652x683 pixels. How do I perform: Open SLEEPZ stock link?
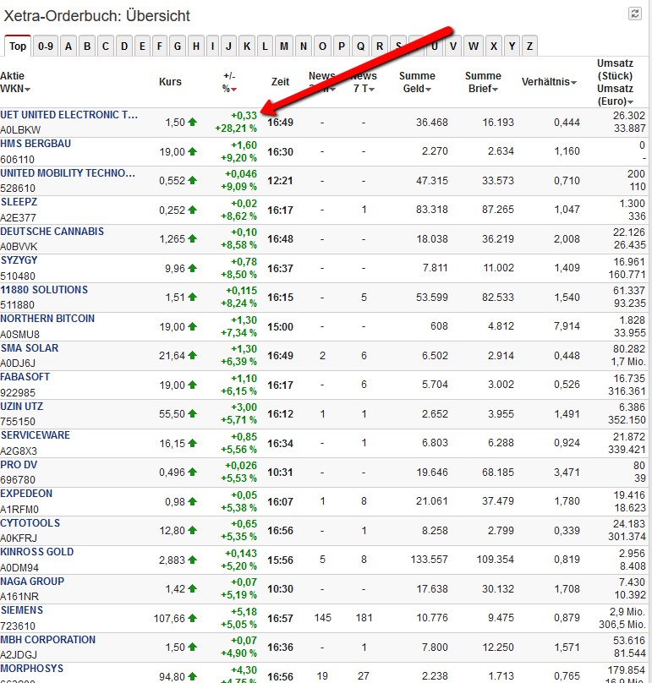19,202
